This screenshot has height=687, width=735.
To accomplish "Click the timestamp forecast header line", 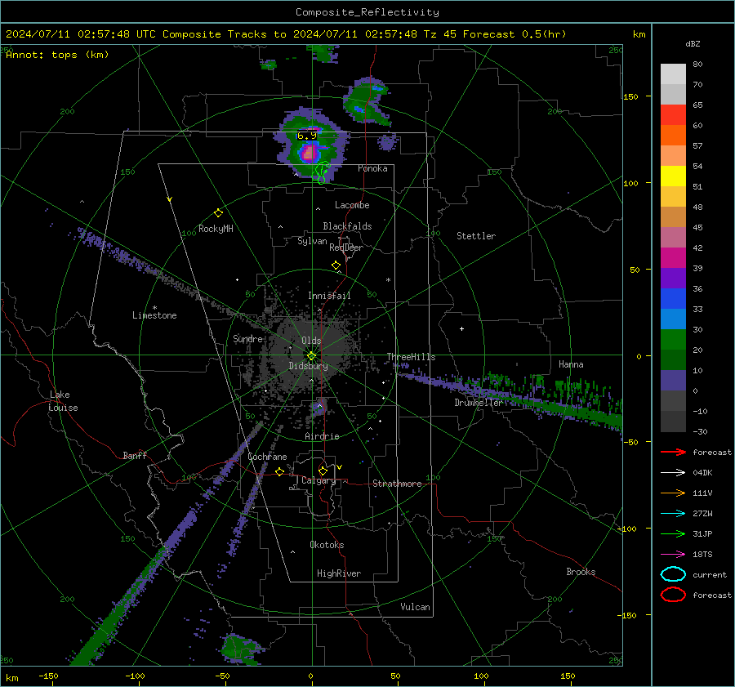I will (x=286, y=34).
